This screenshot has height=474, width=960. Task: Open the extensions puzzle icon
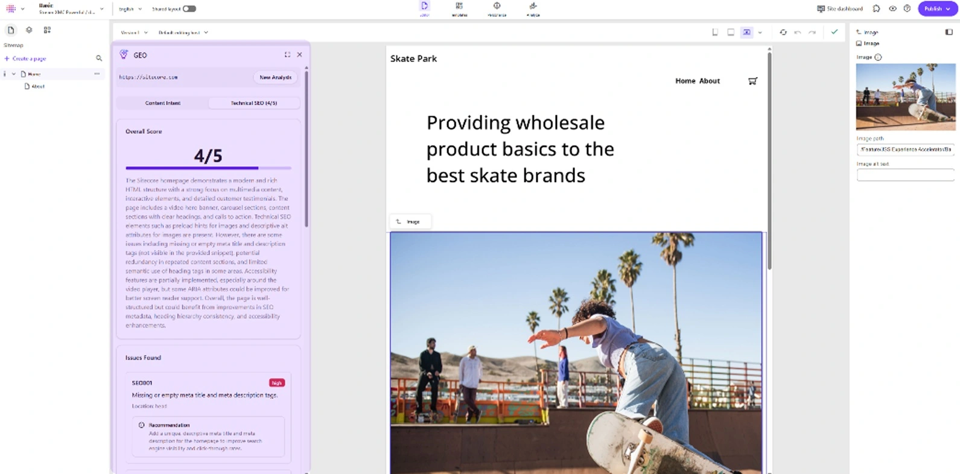pyautogui.click(x=877, y=9)
